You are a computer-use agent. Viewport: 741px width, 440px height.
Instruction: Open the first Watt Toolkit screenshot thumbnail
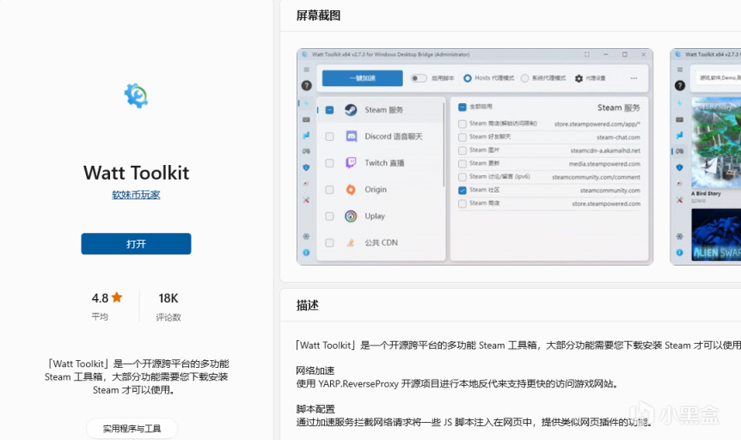pos(475,156)
